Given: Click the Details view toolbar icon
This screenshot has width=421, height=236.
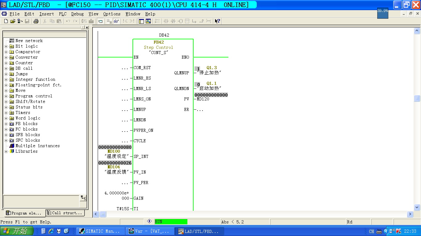Looking at the screenshot, I should pos(148,21).
